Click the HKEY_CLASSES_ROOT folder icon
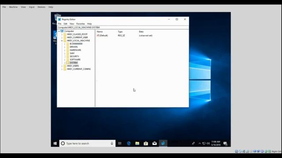The height and width of the screenshot is (158, 282). tap(65, 34)
